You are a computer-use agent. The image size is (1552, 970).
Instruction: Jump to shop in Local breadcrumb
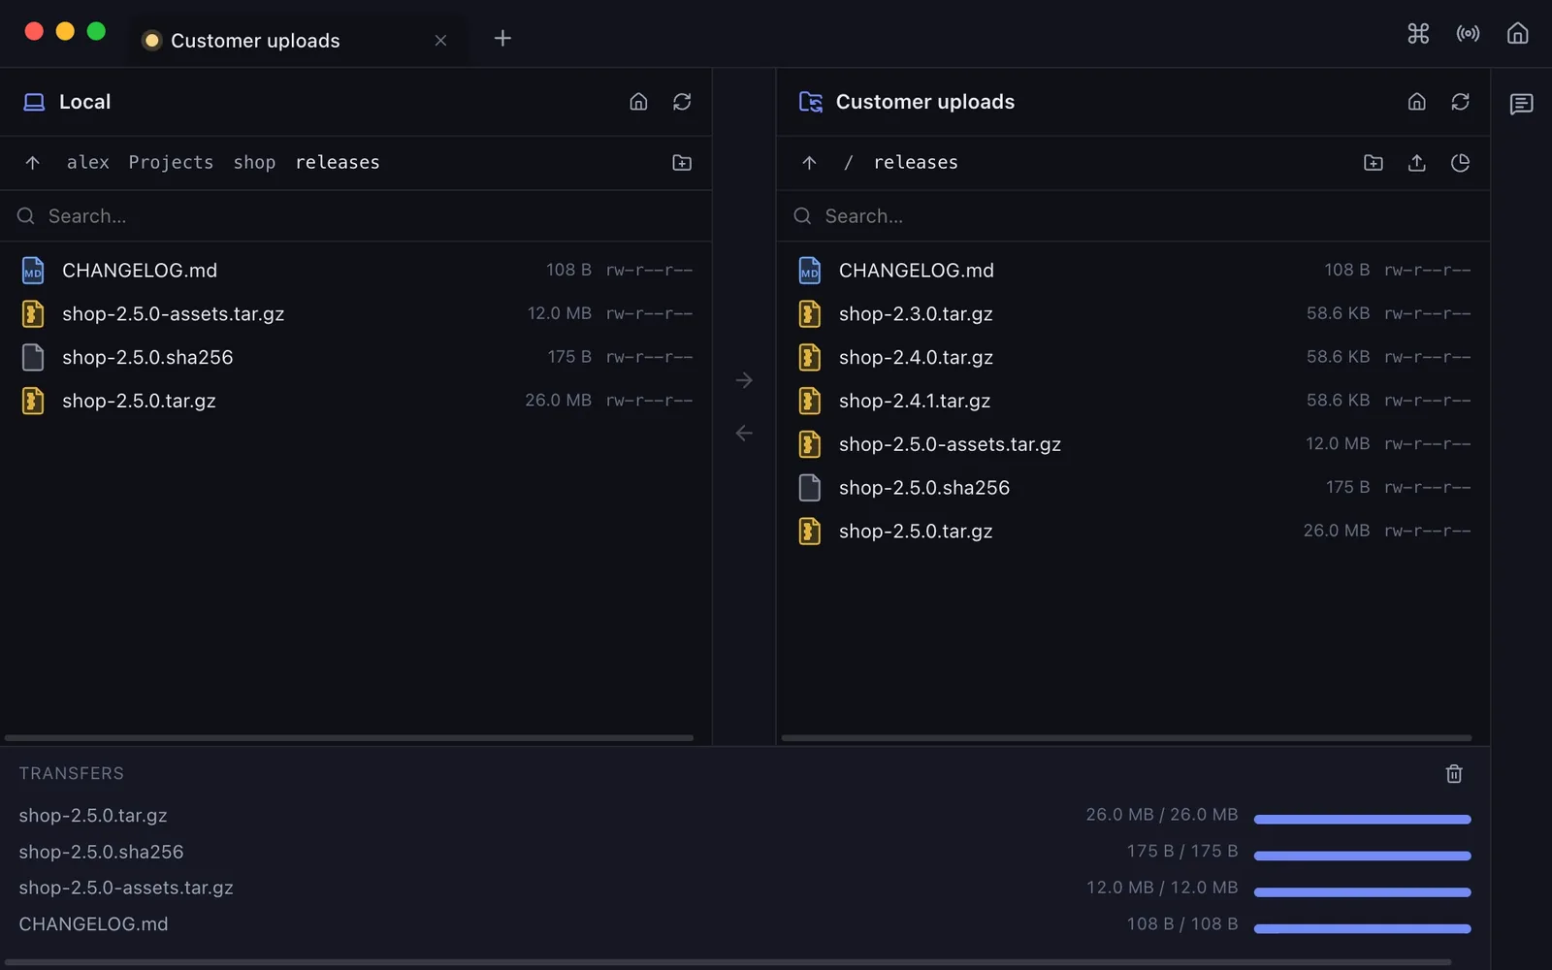(254, 162)
